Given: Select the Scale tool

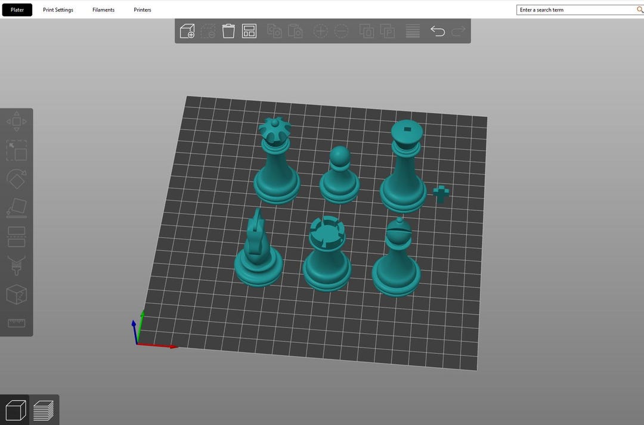Looking at the screenshot, I should [16, 150].
